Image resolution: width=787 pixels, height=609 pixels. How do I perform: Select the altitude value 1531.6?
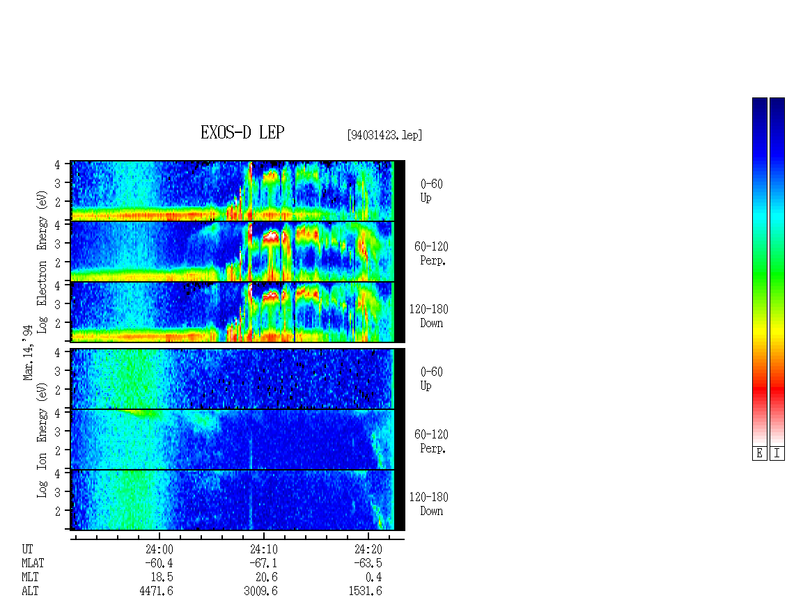[x=366, y=591]
